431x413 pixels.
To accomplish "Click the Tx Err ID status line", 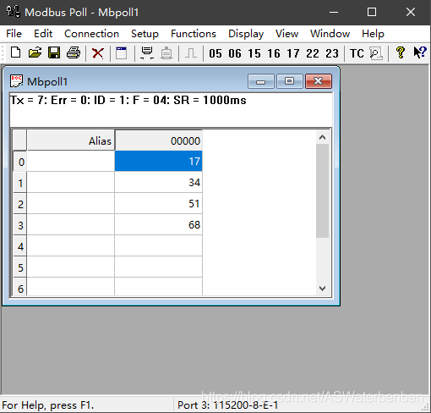I will [128, 100].
